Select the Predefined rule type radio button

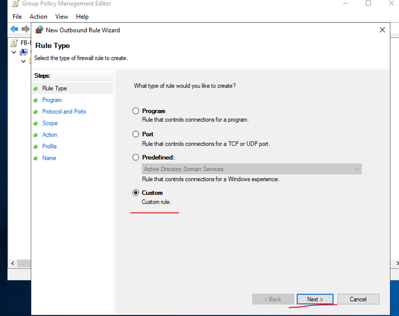point(136,157)
